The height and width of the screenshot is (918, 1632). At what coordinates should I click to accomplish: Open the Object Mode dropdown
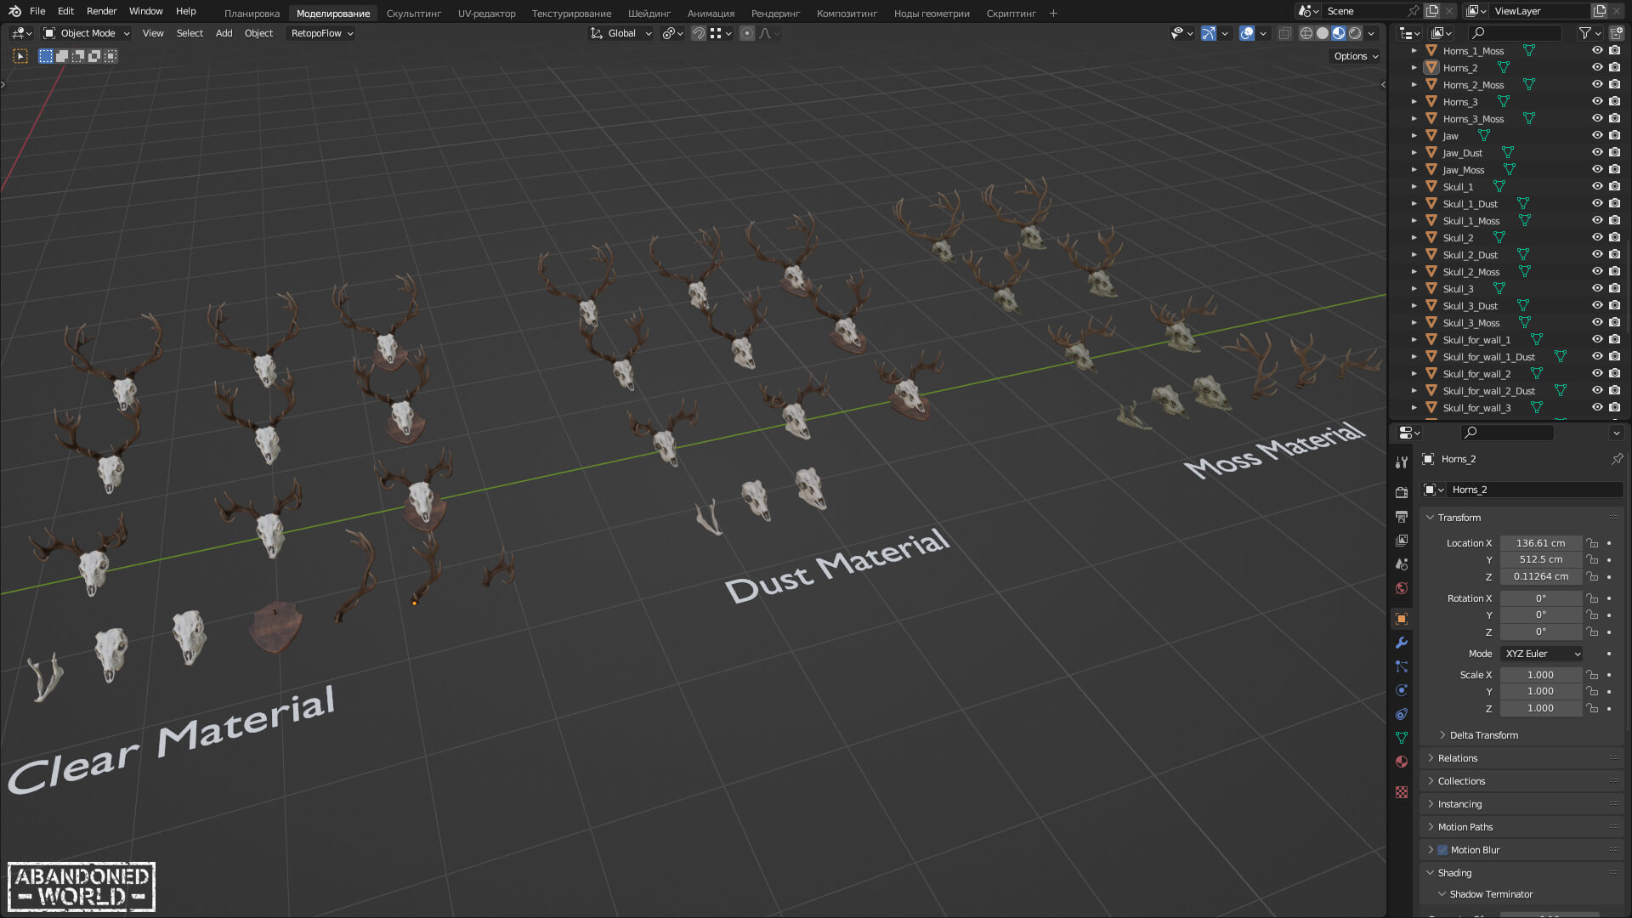pyautogui.click(x=88, y=33)
